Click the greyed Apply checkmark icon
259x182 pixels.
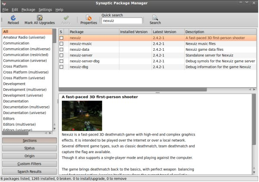coord(66,18)
